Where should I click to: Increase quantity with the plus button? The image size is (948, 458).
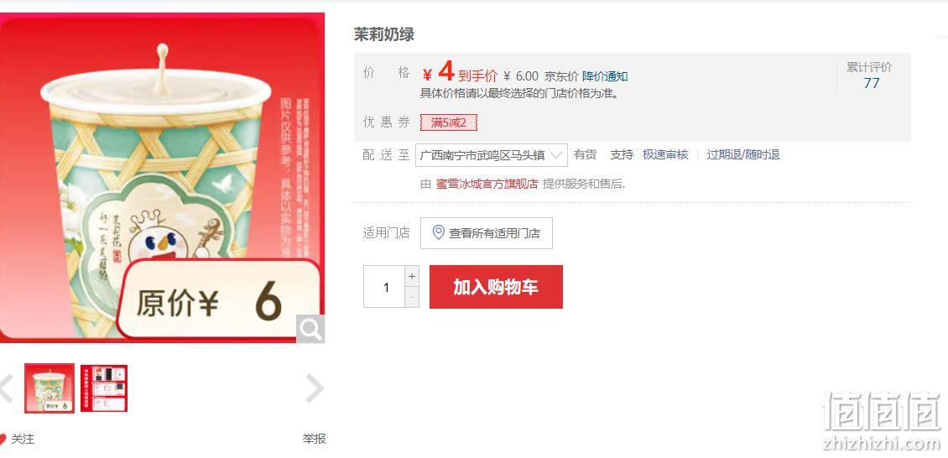(x=412, y=277)
